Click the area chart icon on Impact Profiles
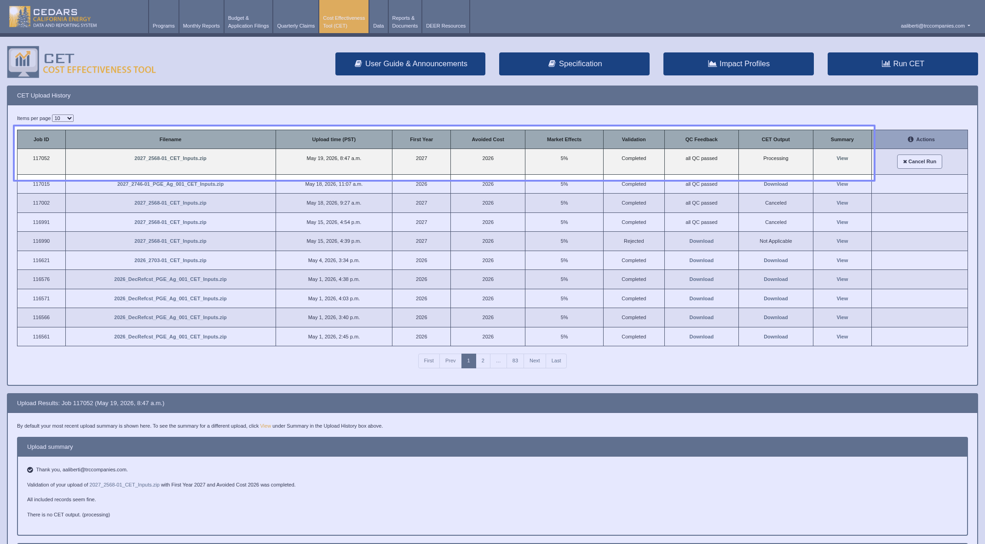Image resolution: width=985 pixels, height=544 pixels. (712, 64)
